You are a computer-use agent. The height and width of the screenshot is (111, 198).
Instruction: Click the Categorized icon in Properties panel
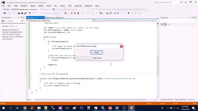162,24
